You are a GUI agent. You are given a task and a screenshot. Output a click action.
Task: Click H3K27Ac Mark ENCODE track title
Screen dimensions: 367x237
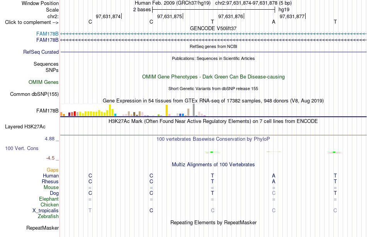(213, 121)
